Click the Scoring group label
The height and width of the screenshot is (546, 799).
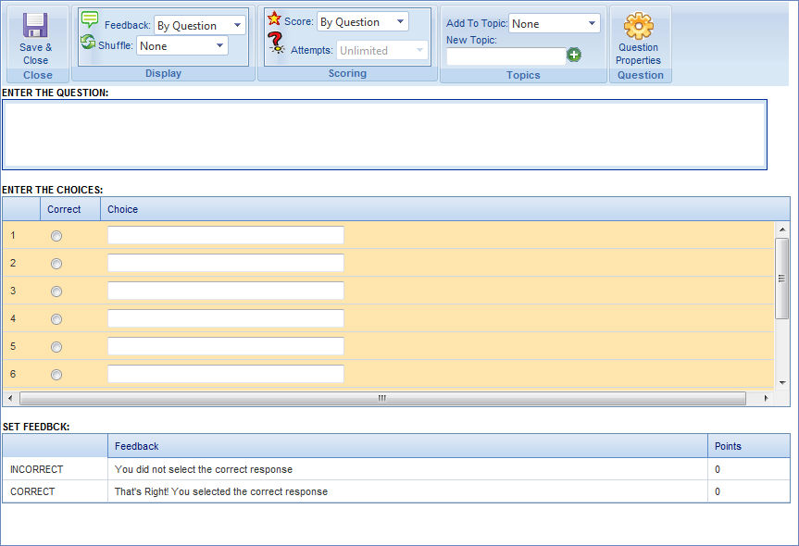(347, 73)
